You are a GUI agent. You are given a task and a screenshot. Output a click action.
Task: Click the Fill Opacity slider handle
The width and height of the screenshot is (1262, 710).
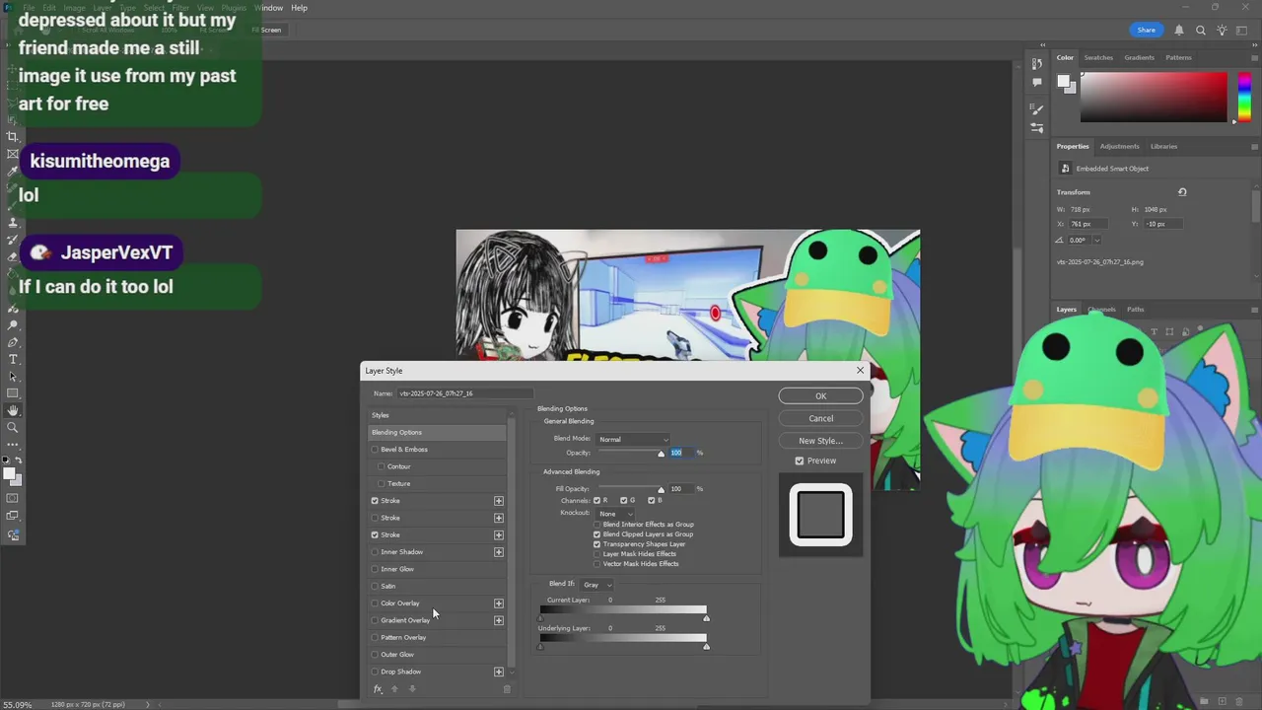tap(661, 490)
